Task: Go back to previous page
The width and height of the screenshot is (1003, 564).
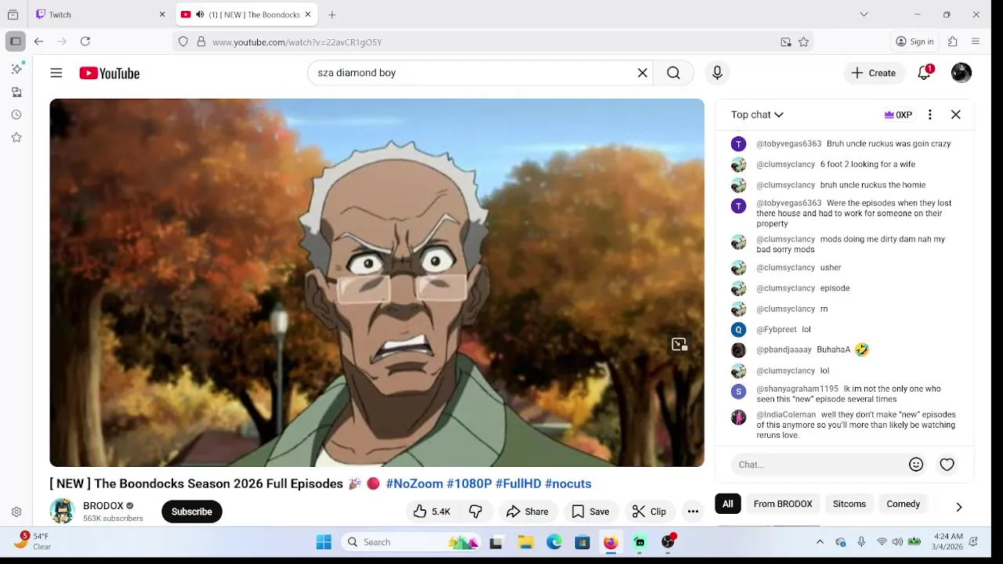Action: [38, 42]
